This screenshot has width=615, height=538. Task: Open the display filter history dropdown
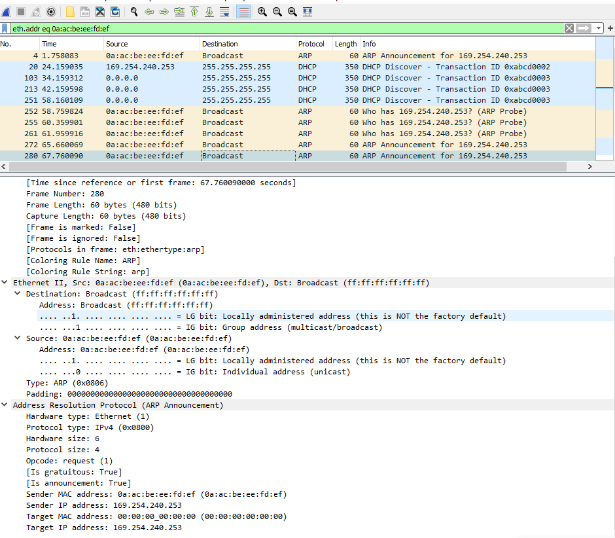[x=597, y=28]
